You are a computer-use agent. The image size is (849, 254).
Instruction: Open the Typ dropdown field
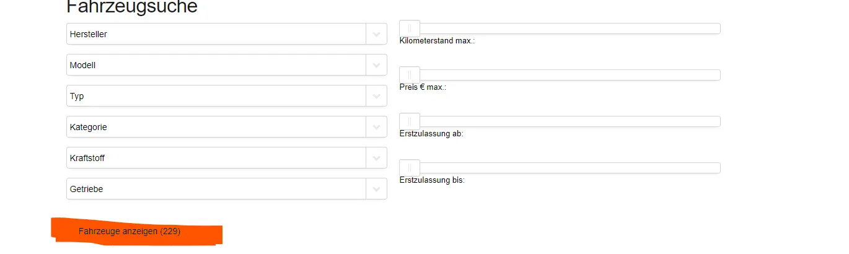click(227, 96)
